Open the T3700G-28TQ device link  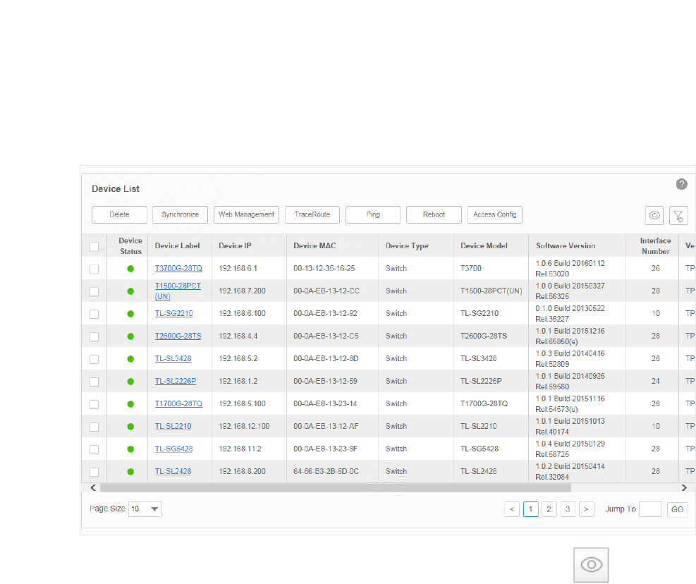click(178, 268)
